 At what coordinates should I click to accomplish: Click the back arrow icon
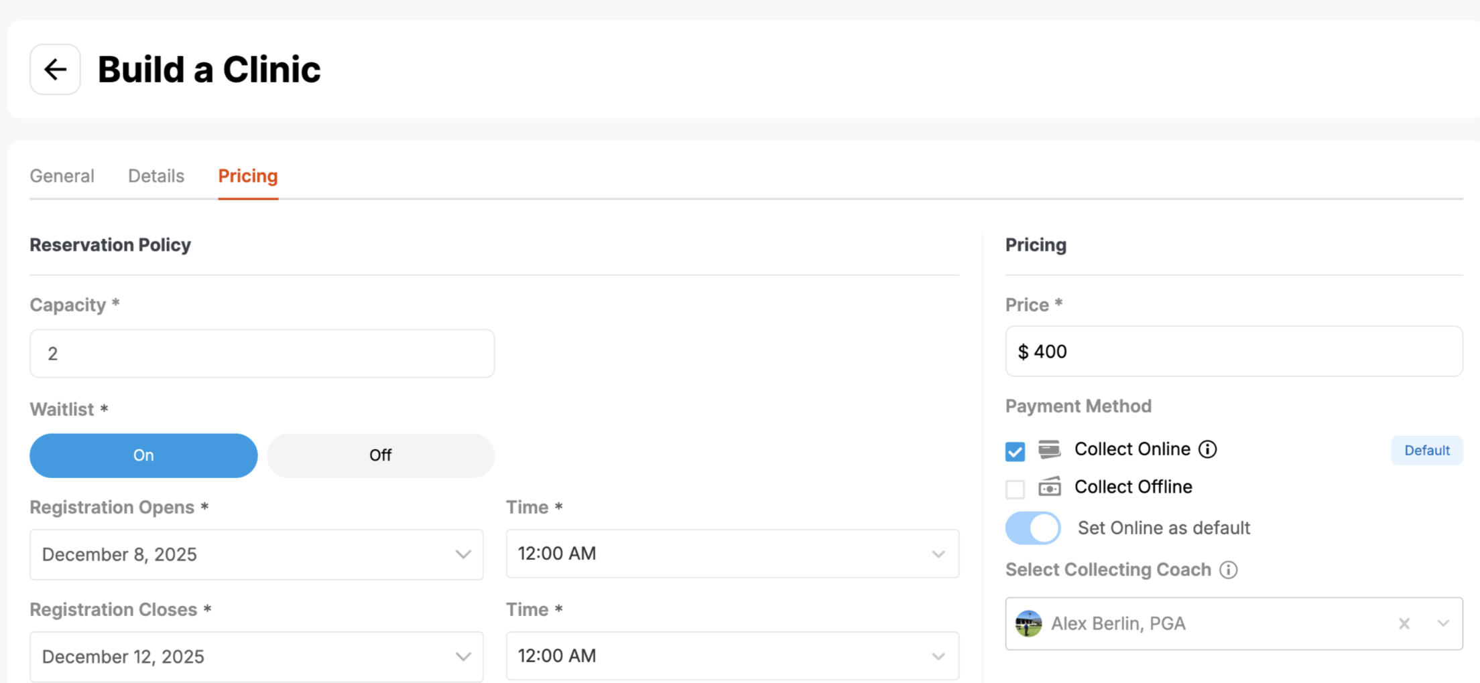click(x=54, y=69)
